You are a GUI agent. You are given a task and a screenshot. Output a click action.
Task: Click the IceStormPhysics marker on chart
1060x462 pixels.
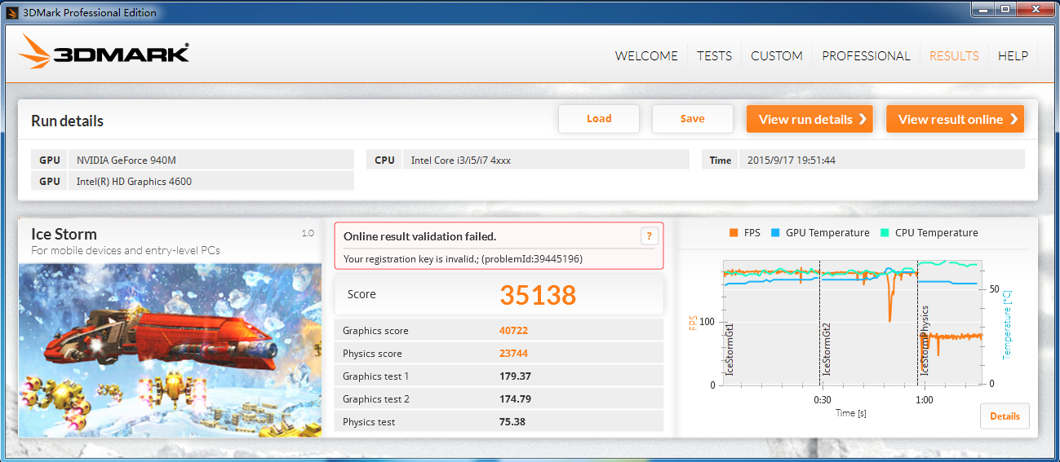(x=925, y=341)
